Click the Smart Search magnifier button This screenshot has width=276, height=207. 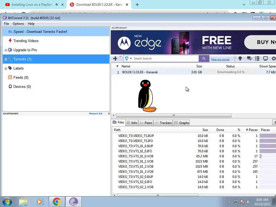[204, 58]
